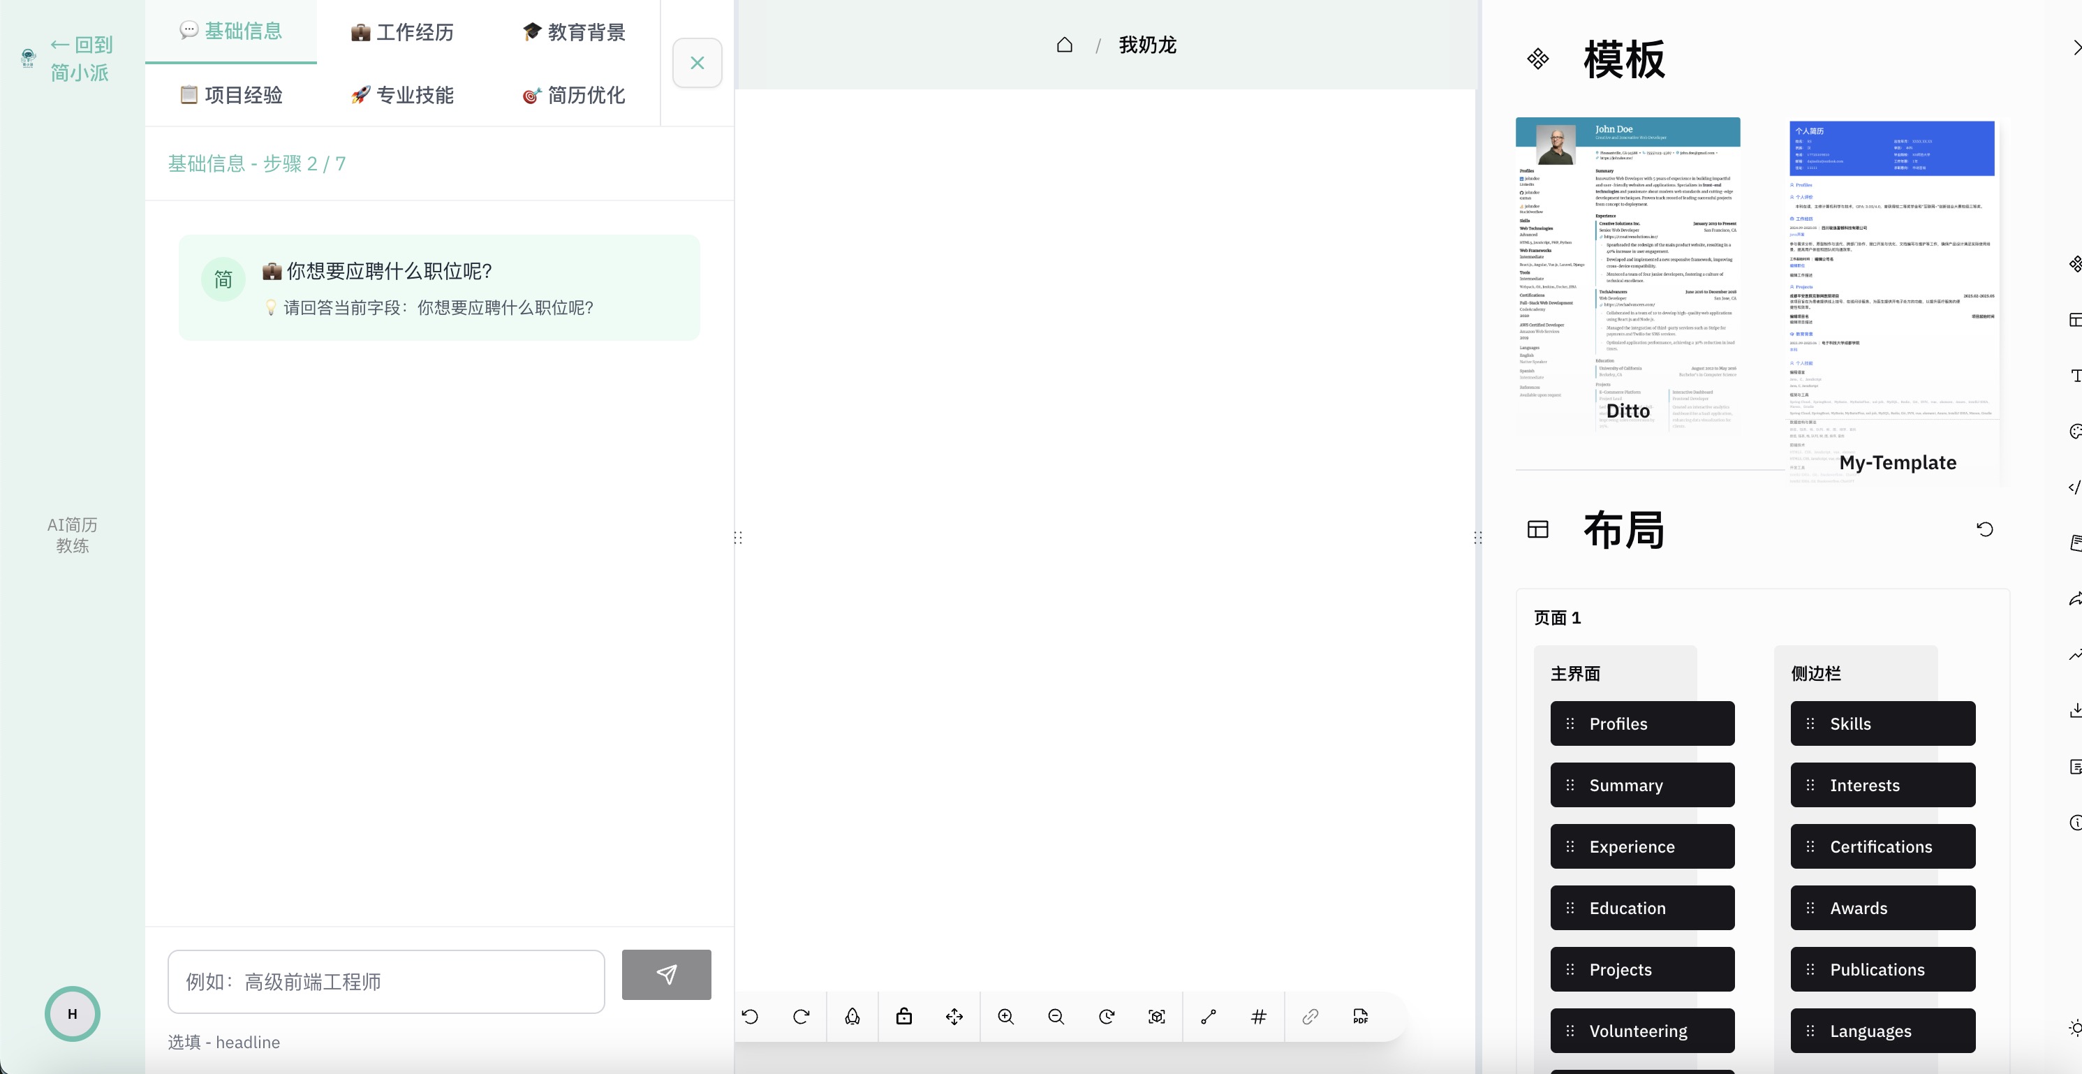Viewport: 2082px width, 1074px height.
Task: Grab the Awards drag handle dots
Action: coord(1810,908)
